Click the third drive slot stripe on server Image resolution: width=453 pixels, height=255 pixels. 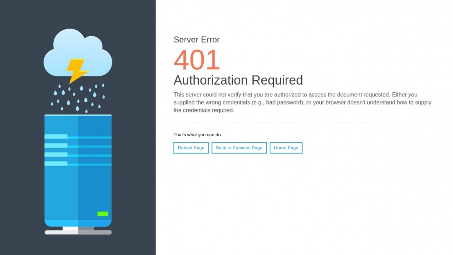(x=56, y=155)
